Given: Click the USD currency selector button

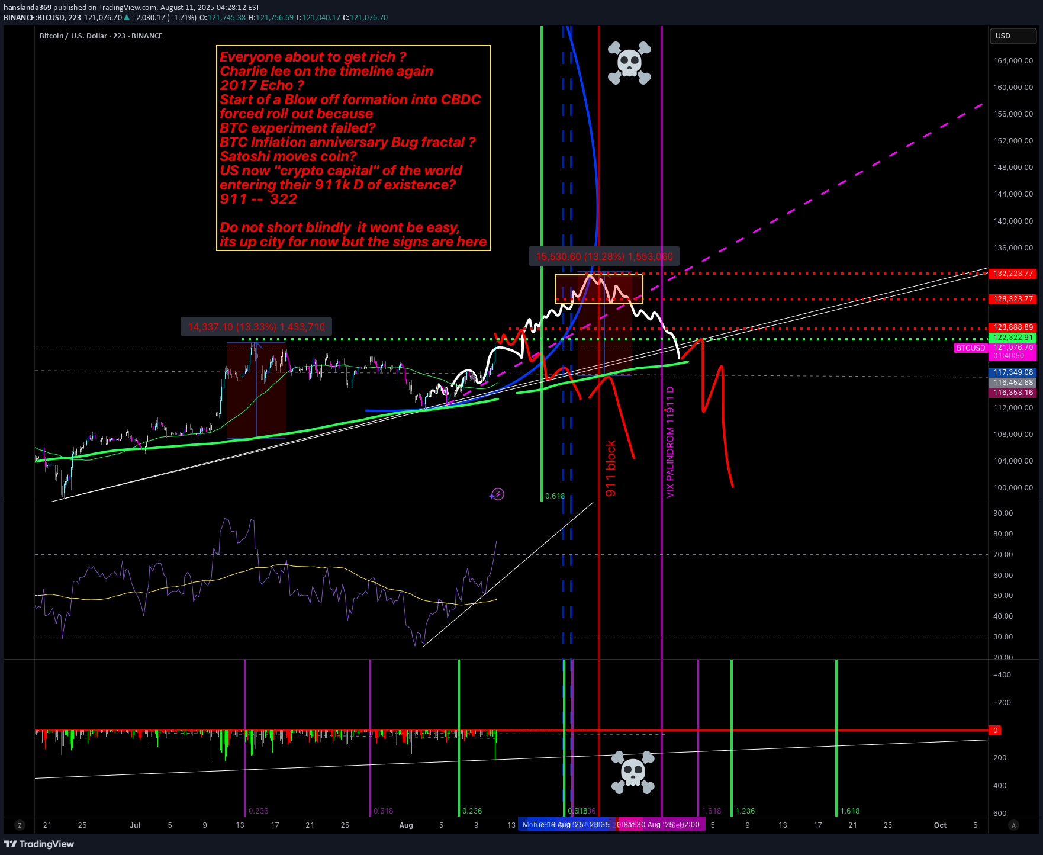Looking at the screenshot, I should pyautogui.click(x=1013, y=36).
